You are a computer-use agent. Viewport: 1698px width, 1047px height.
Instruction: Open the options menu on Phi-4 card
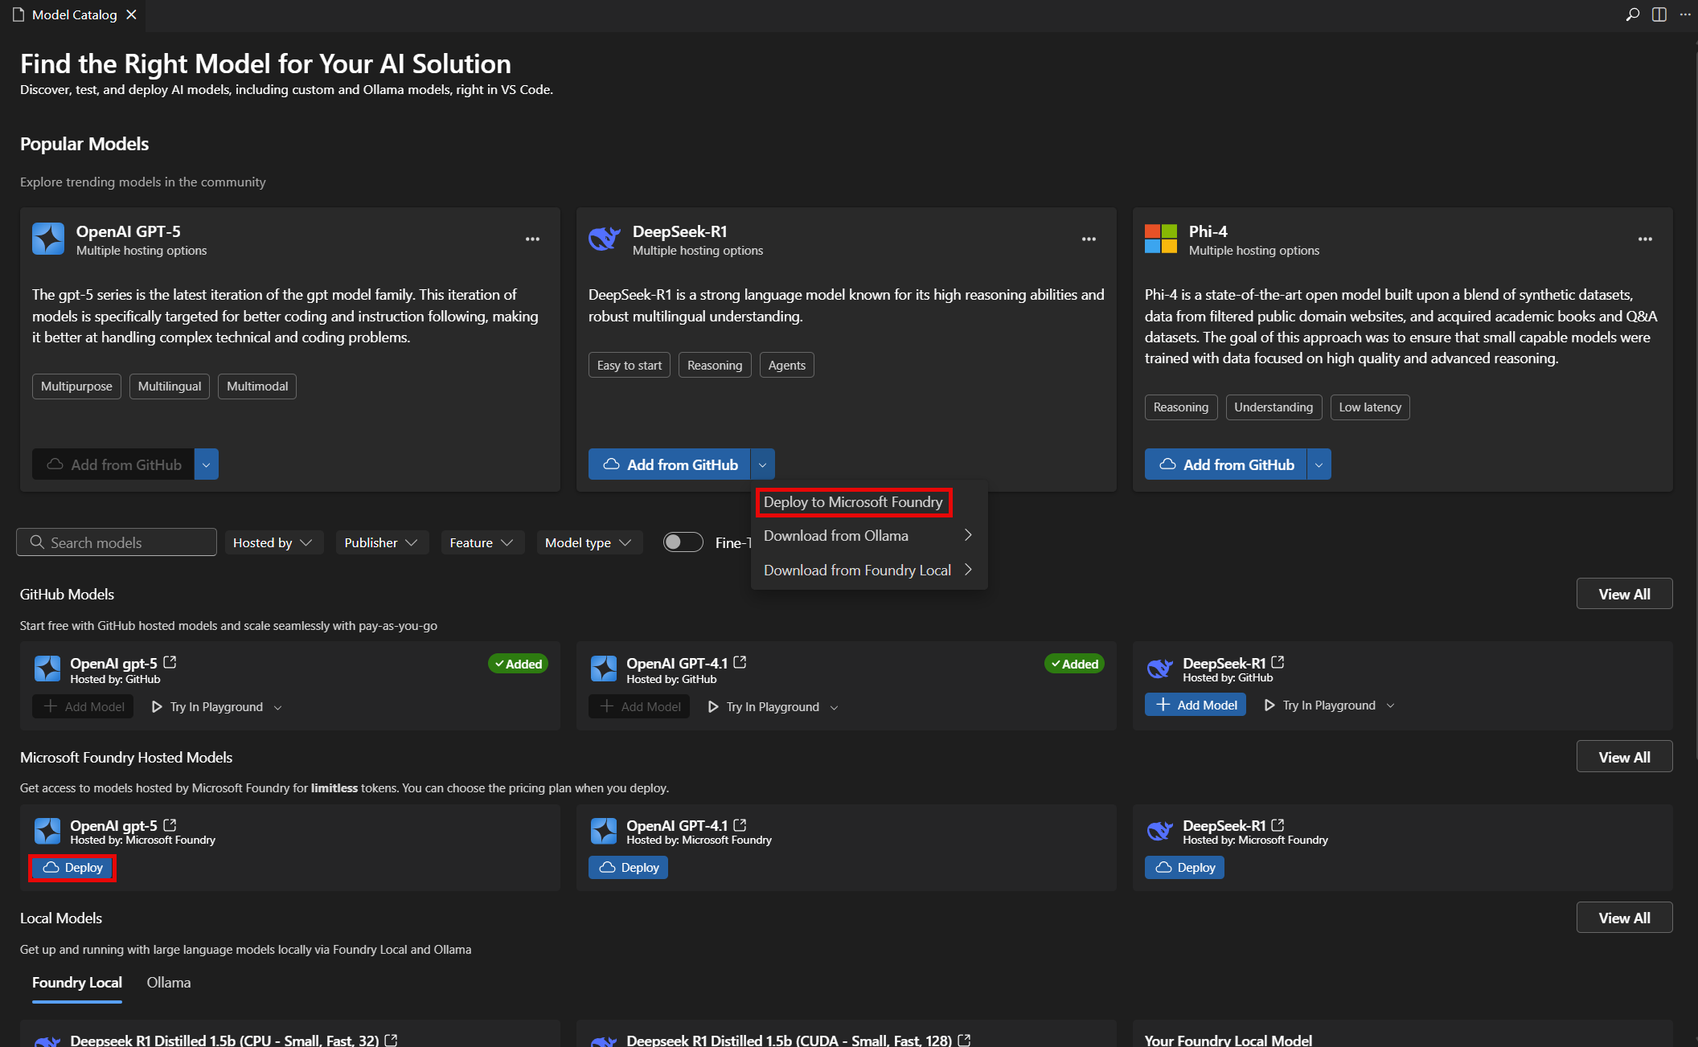point(1645,239)
